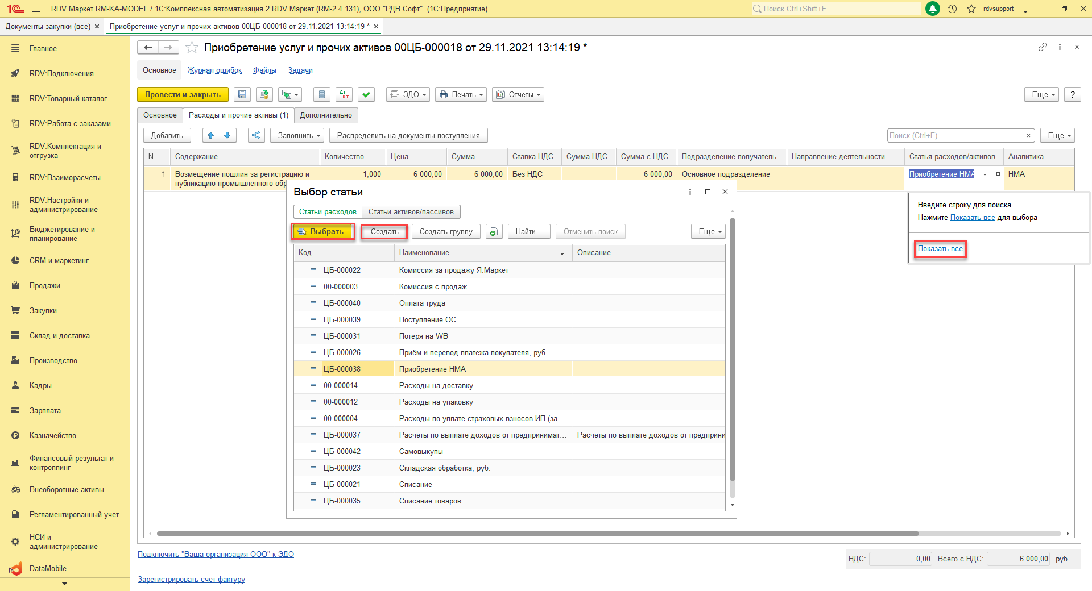
Task: Expand the Печать dropdown menu
Action: pyautogui.click(x=461, y=95)
